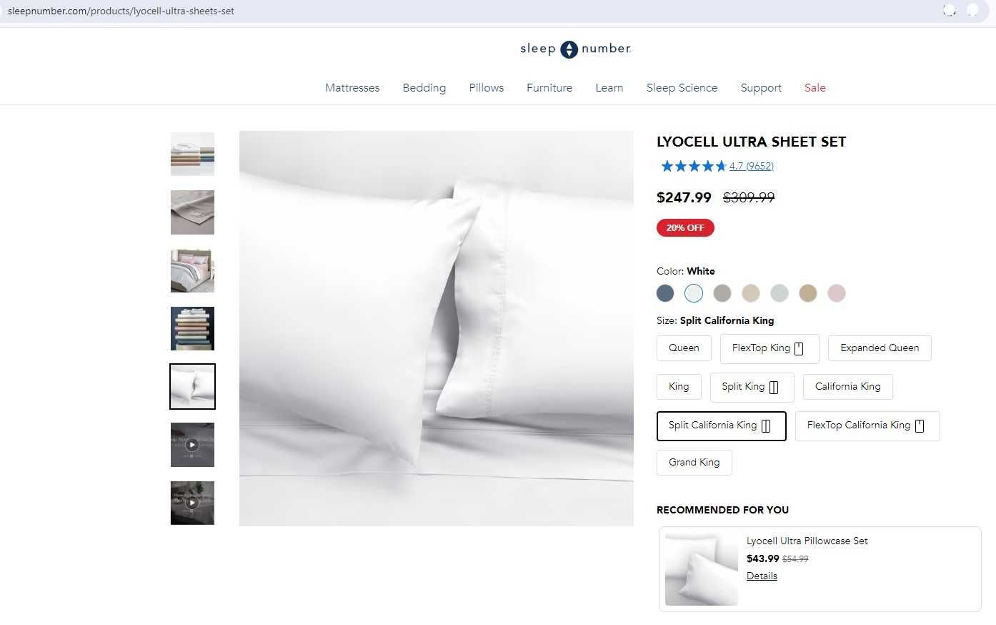The width and height of the screenshot is (996, 625).
Task: Select the King size
Action: click(679, 387)
